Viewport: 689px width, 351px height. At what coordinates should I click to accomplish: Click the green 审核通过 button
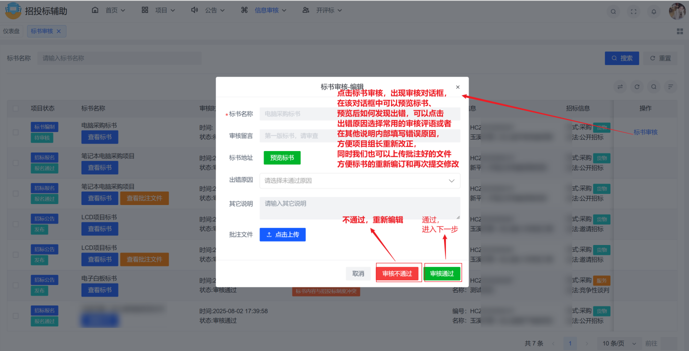coord(442,273)
